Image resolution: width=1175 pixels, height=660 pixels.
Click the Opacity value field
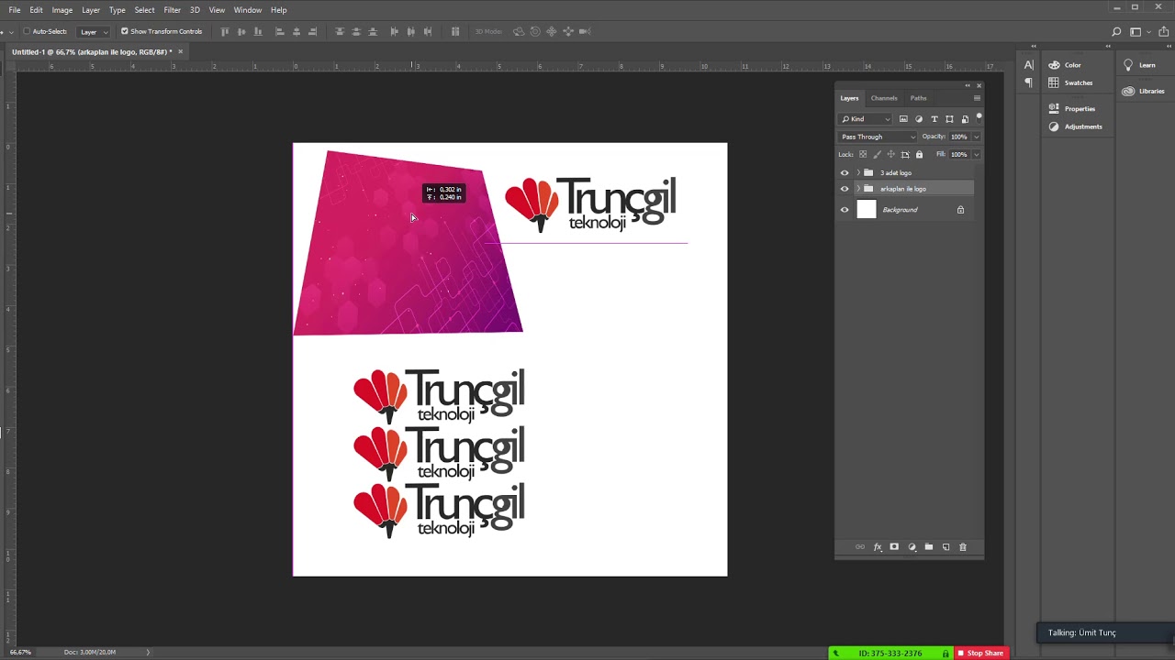(959, 137)
